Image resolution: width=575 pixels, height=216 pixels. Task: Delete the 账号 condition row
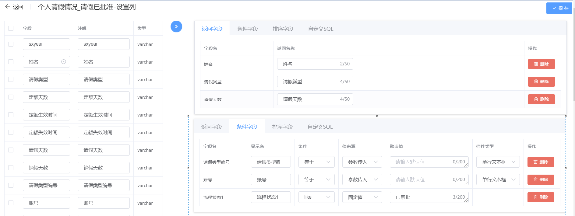coord(540,180)
